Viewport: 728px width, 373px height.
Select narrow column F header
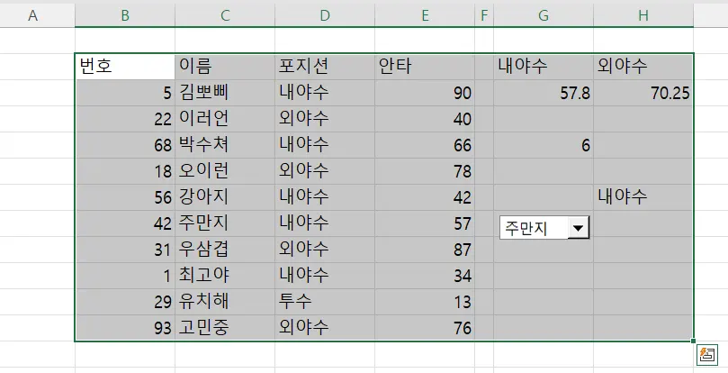[x=484, y=15]
